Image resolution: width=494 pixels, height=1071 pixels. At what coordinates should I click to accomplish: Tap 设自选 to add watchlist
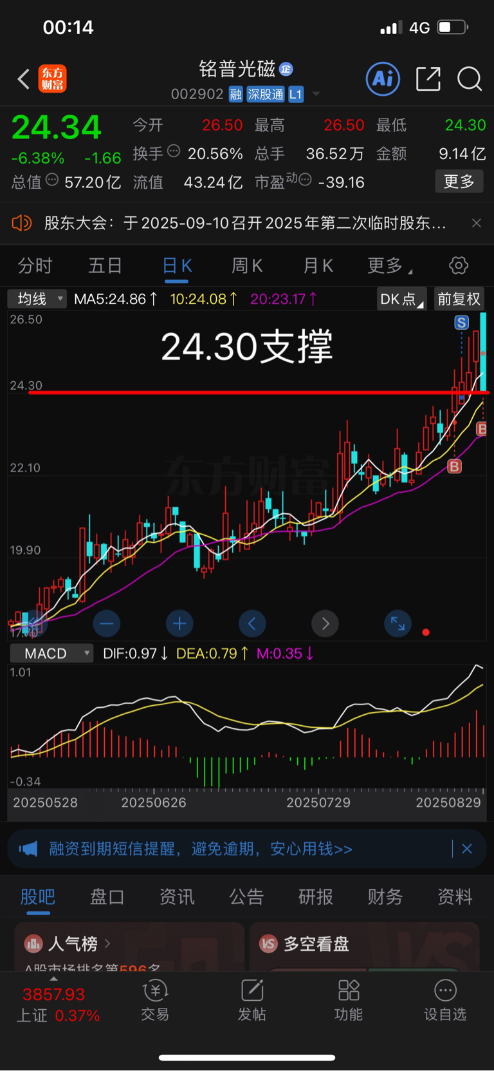[445, 1000]
